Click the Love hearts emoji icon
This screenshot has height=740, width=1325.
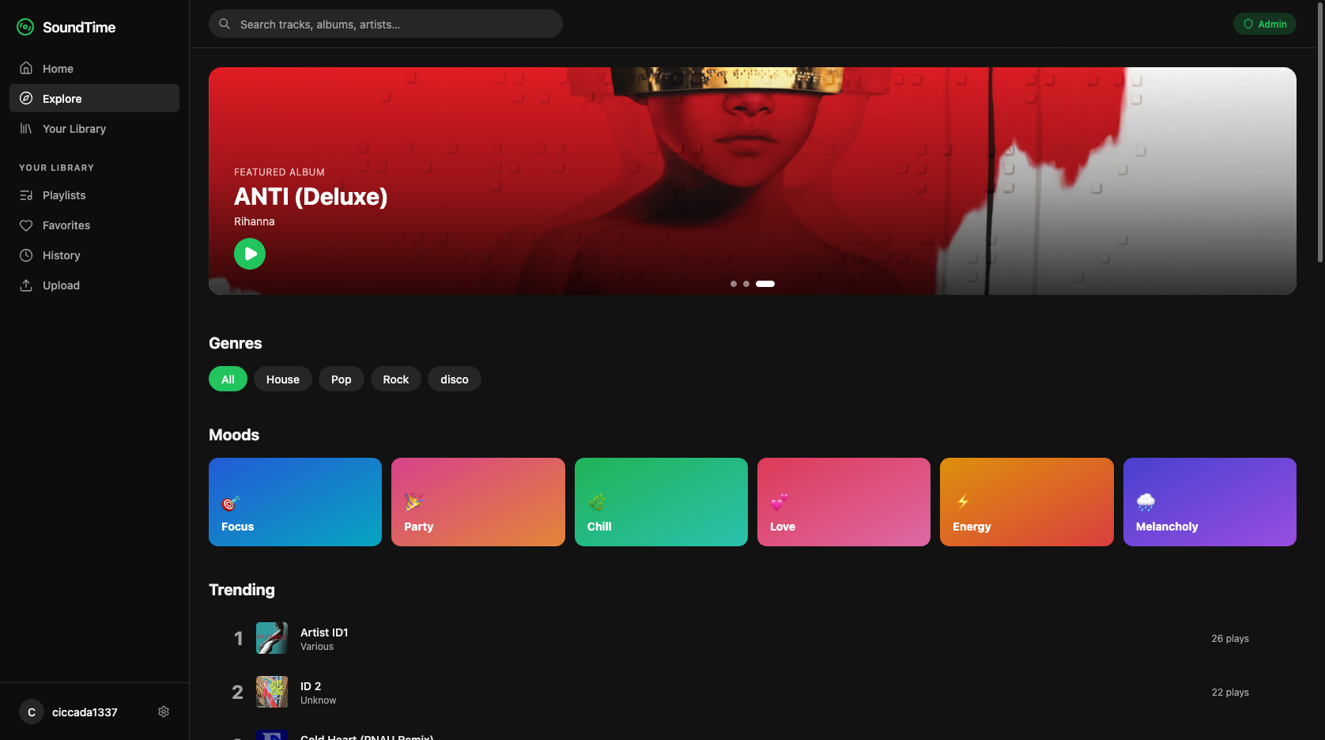click(x=780, y=502)
